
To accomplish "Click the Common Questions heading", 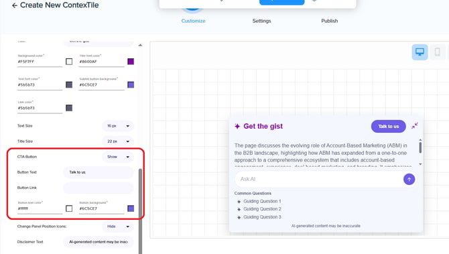I will point(253,193).
